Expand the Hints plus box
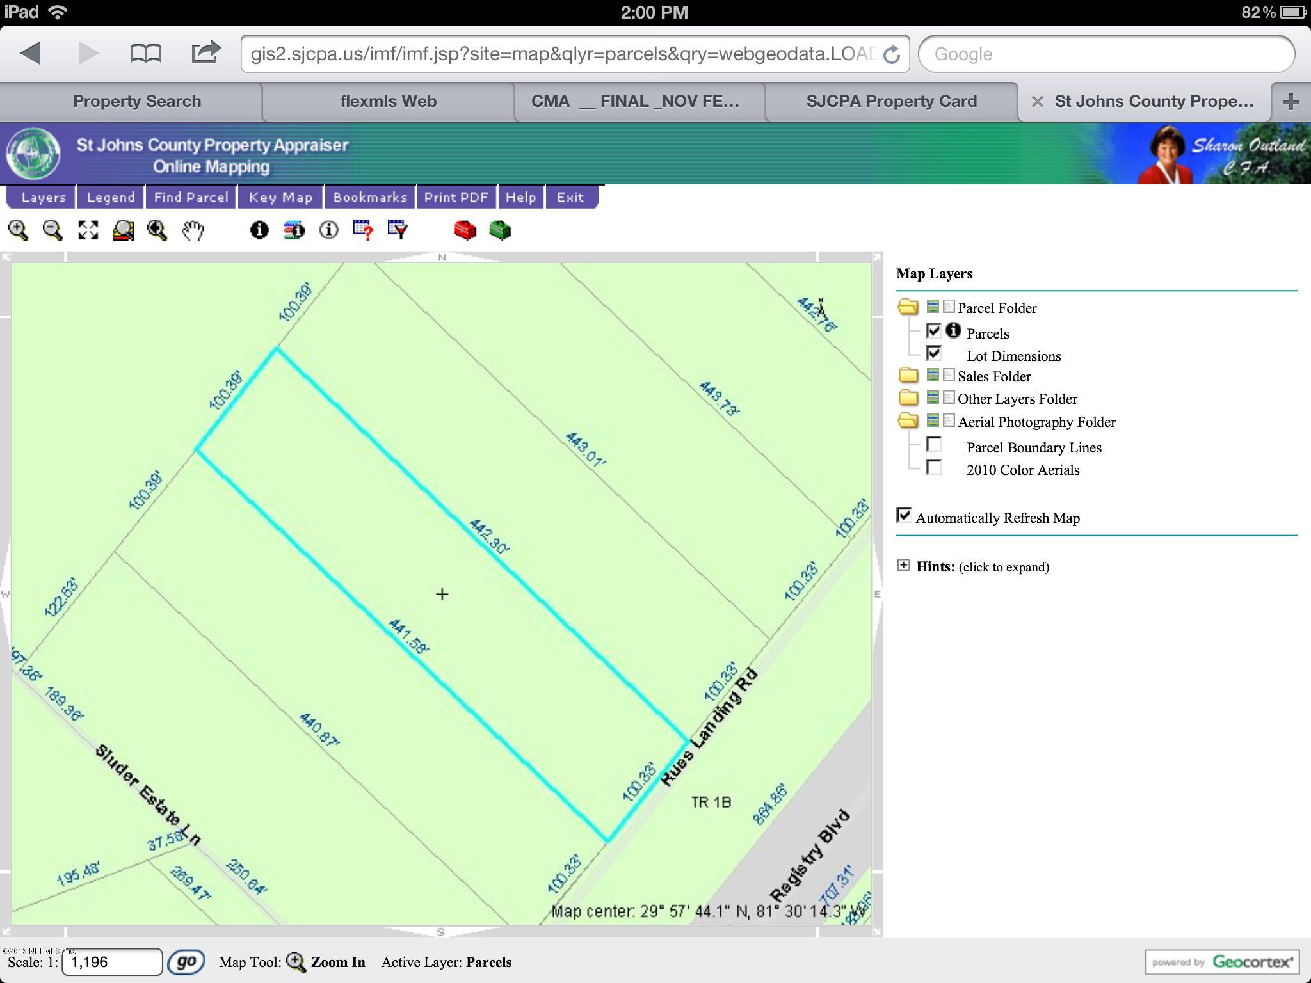This screenshot has width=1311, height=983. [x=903, y=565]
